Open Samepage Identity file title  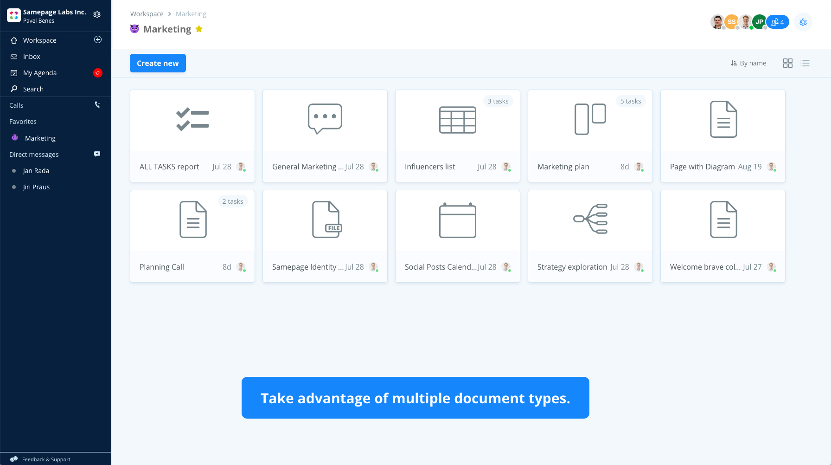pyautogui.click(x=308, y=267)
